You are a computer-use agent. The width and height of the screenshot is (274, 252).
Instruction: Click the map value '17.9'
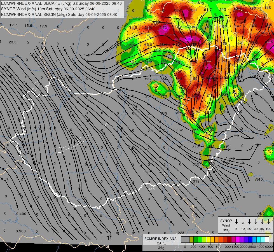click(x=43, y=26)
